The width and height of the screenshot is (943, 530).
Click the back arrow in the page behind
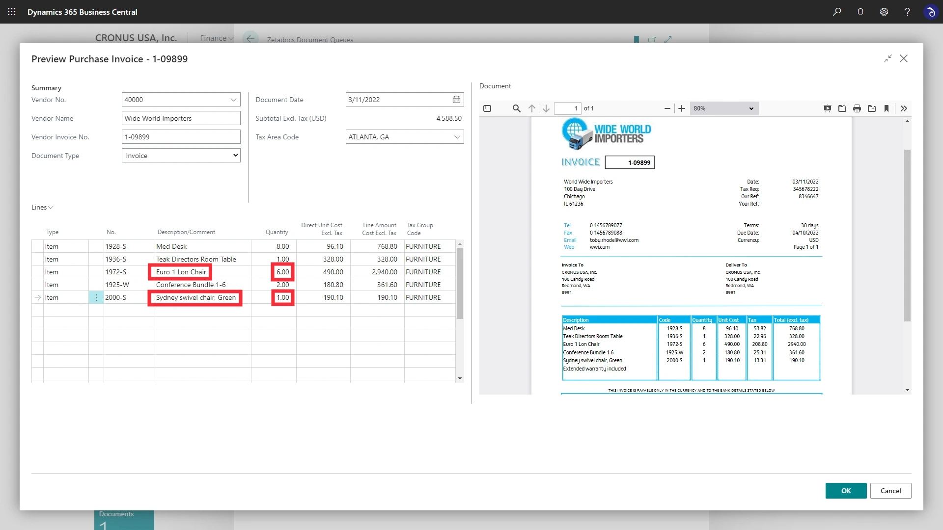coord(250,38)
